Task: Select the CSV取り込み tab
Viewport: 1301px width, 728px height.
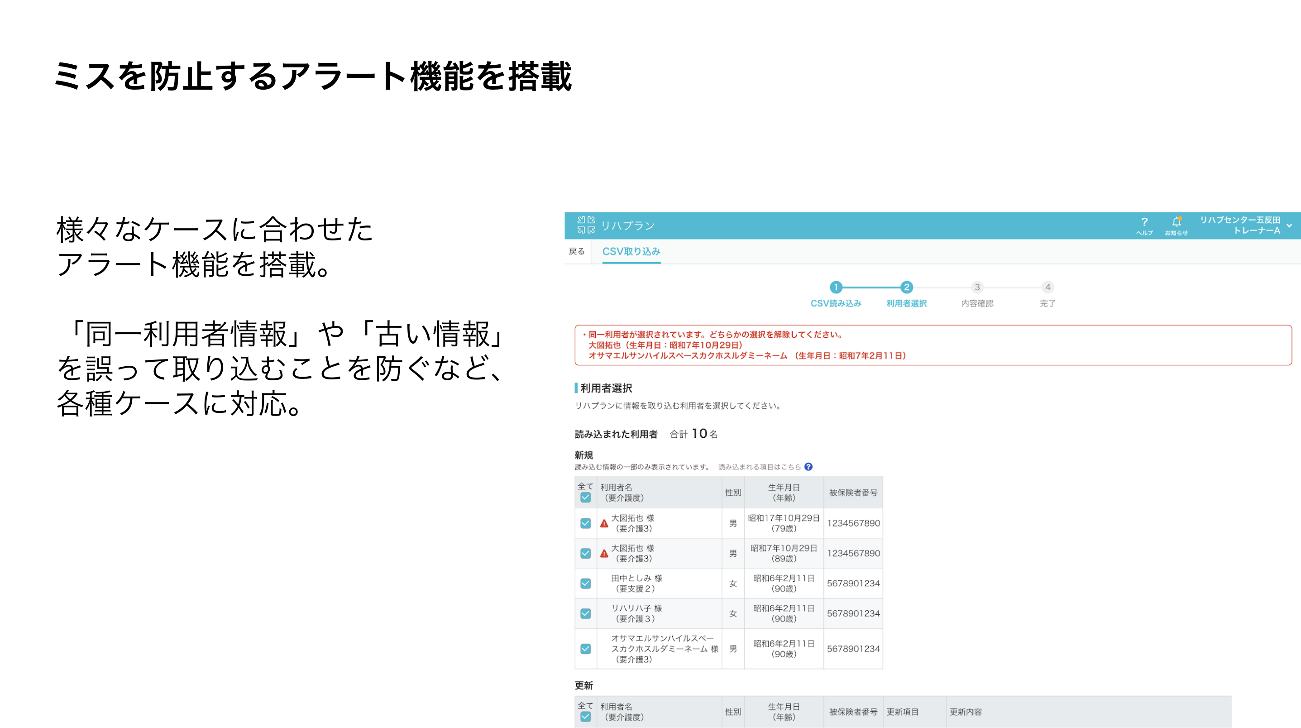Action: point(631,252)
